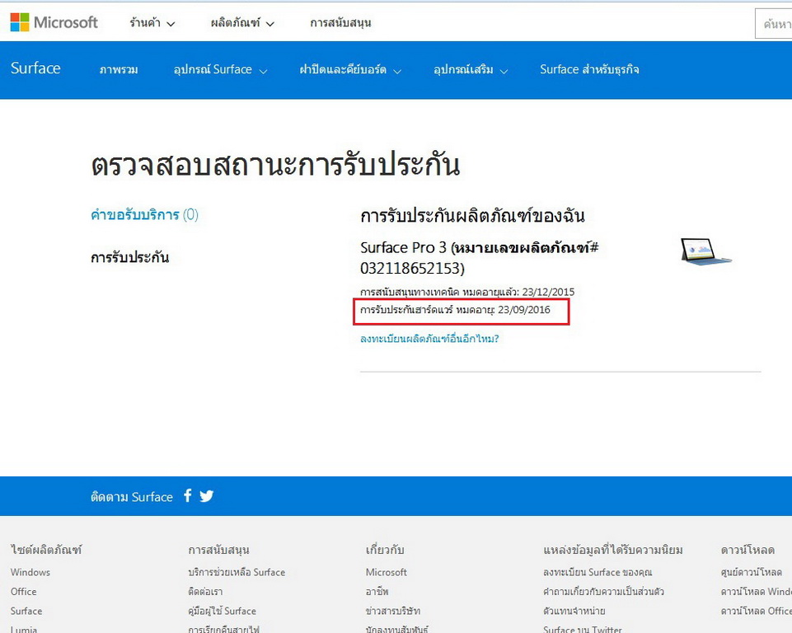Open Microsoft link under เกี่ยวกับ
The width and height of the screenshot is (792, 633).
pyautogui.click(x=386, y=572)
